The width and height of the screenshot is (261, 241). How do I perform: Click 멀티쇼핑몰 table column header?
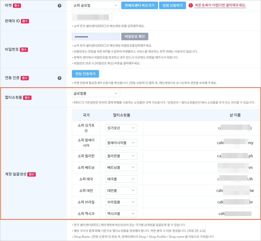click(x=122, y=115)
